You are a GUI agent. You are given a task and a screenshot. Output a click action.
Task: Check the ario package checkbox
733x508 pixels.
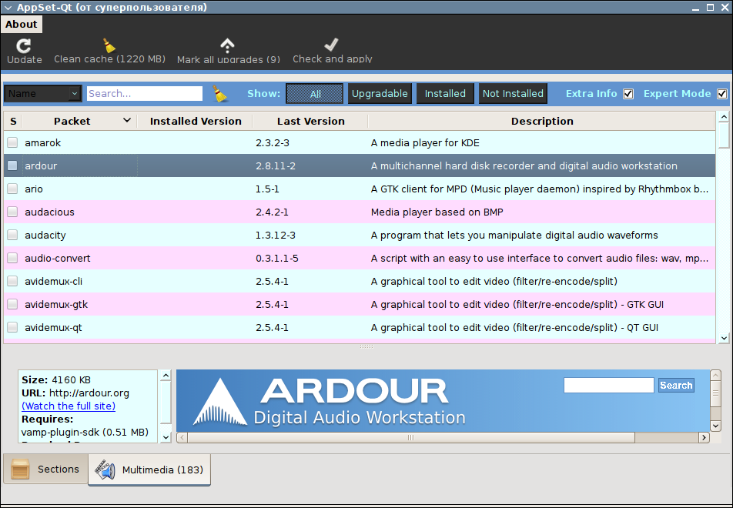click(12, 189)
